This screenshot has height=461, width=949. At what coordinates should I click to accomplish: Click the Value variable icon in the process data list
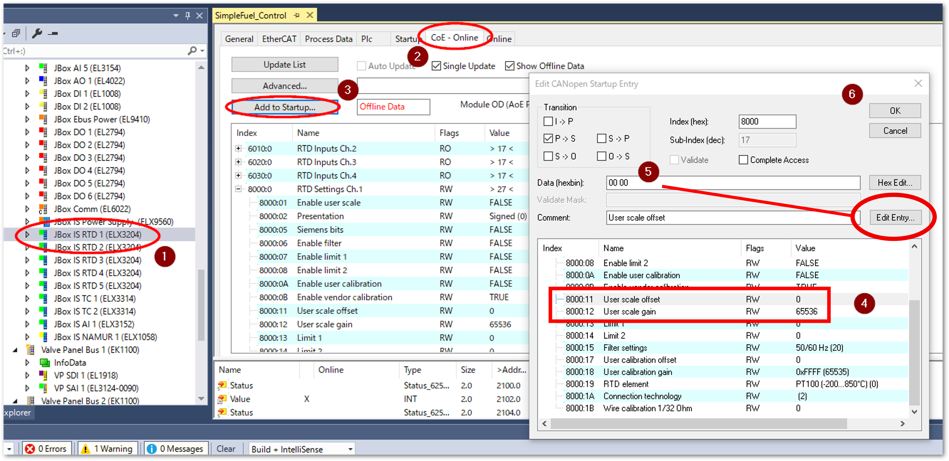coord(222,399)
